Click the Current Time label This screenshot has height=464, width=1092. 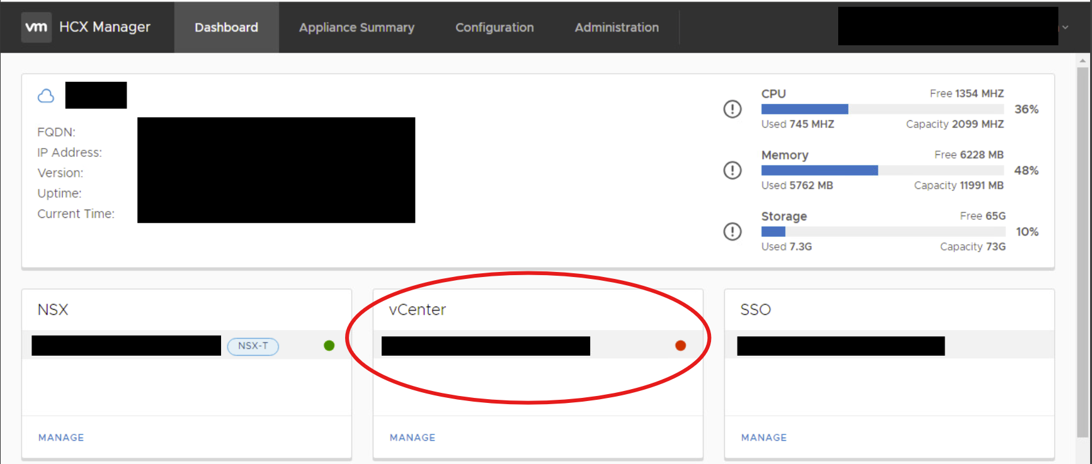76,213
